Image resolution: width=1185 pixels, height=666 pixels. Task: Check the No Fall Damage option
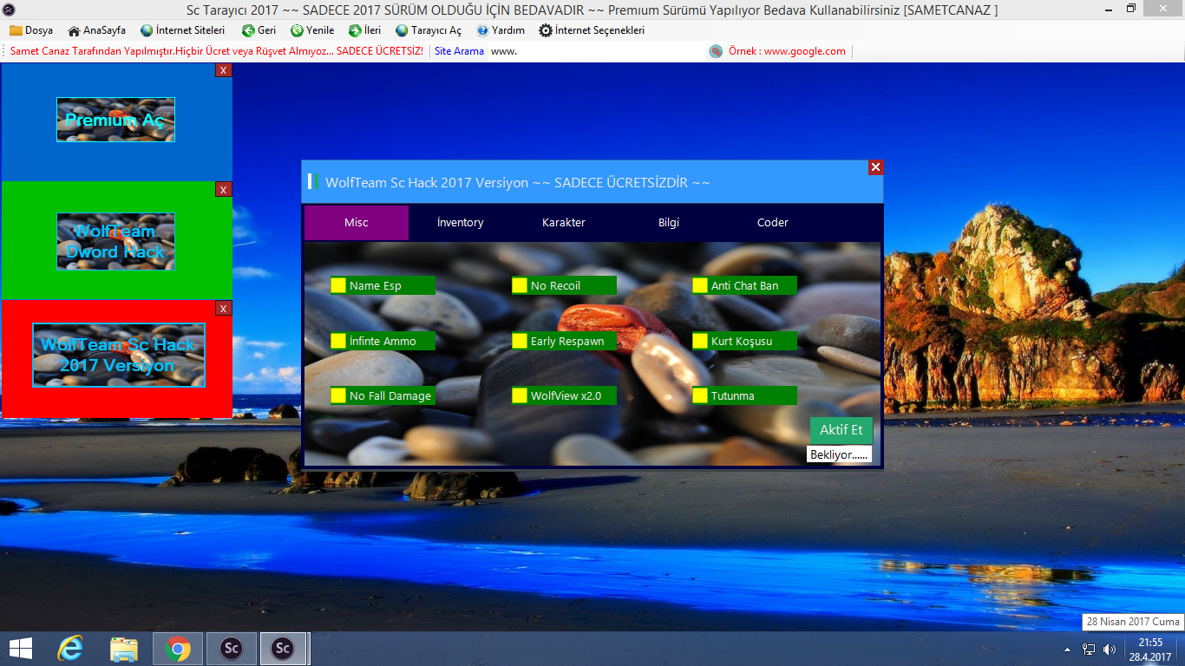point(338,395)
